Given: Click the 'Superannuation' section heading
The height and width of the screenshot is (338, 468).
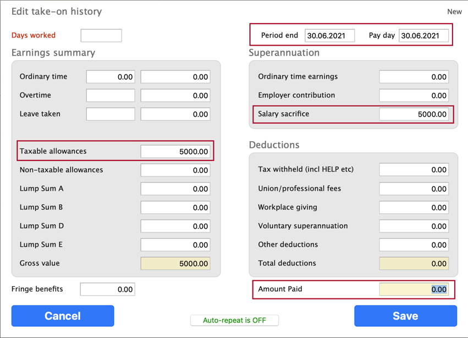Looking at the screenshot, I should coord(284,53).
